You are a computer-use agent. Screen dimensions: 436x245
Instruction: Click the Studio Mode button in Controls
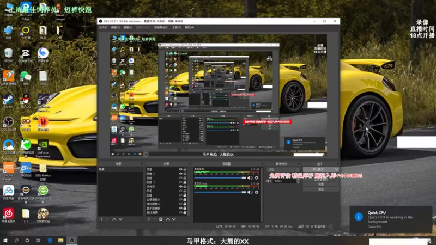321,180
